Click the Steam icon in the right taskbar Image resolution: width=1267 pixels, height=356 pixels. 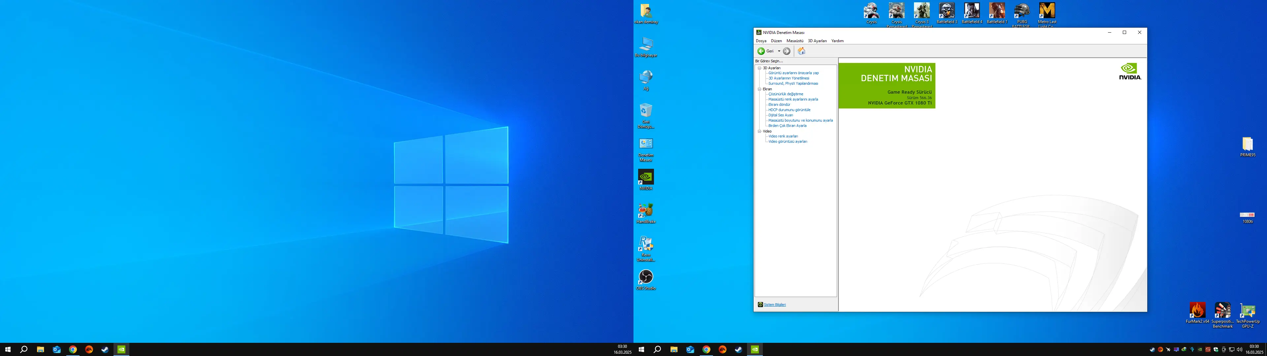tap(738, 350)
